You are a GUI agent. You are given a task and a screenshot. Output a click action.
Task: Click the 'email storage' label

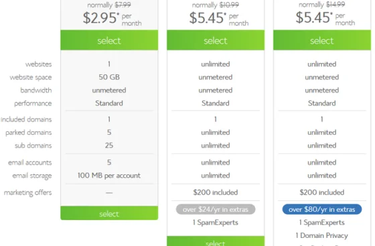click(32, 176)
